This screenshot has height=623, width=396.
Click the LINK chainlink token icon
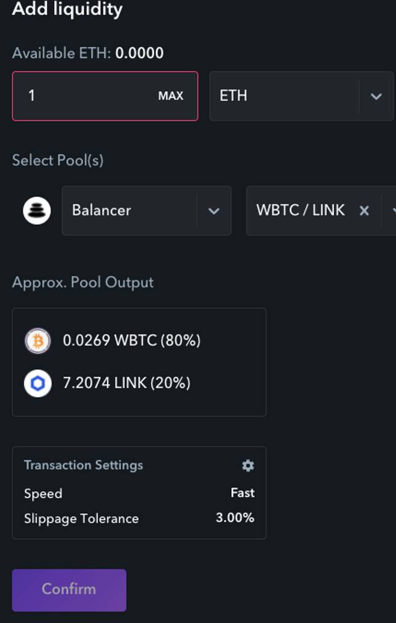click(x=38, y=384)
